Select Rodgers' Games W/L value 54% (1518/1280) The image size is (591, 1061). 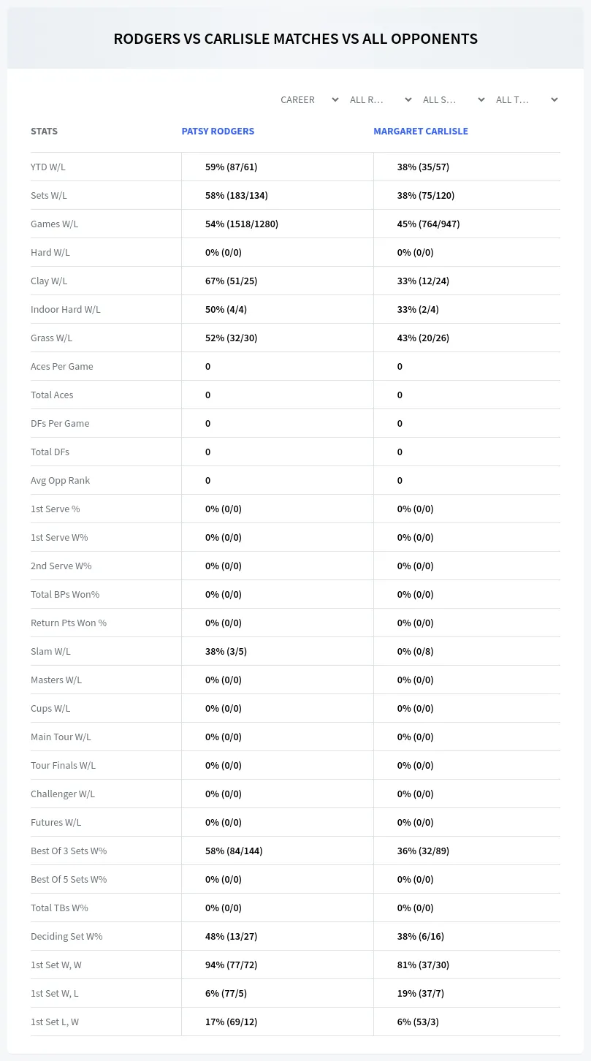[242, 224]
